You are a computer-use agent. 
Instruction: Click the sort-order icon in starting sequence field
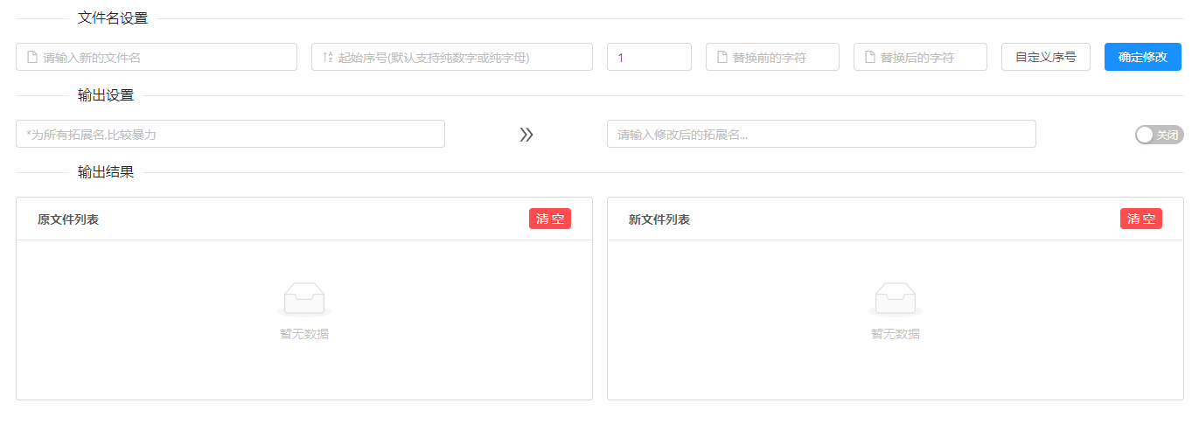328,58
